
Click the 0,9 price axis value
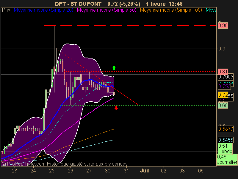pyautogui.click(x=222, y=49)
